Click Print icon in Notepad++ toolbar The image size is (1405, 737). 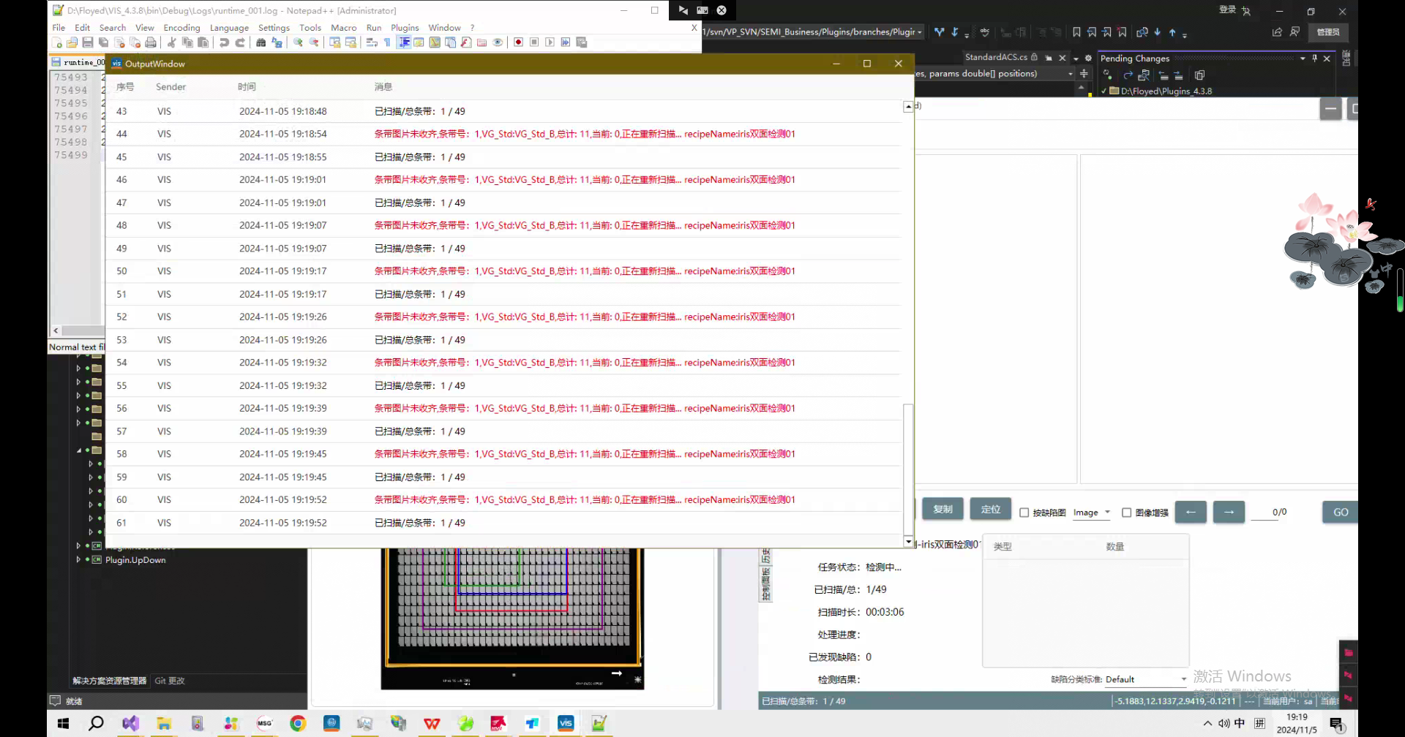pos(151,42)
